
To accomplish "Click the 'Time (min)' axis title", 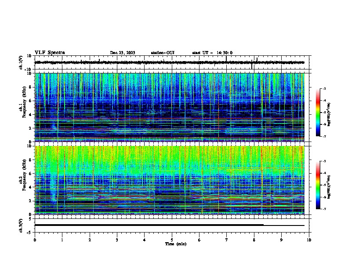I will point(176,244).
